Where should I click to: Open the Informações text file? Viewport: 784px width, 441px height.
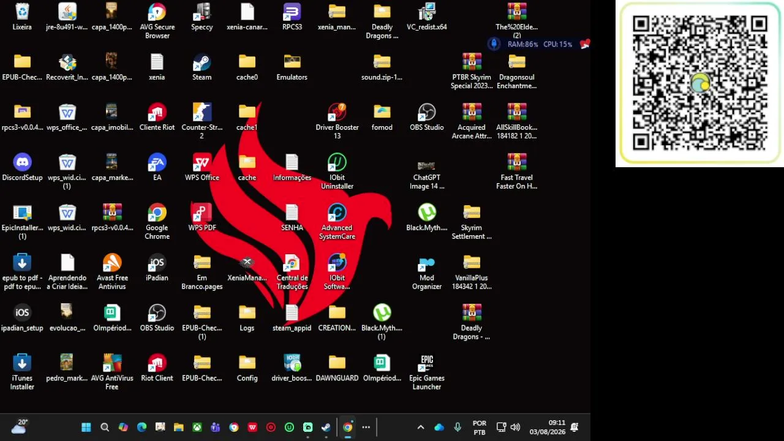point(292,168)
